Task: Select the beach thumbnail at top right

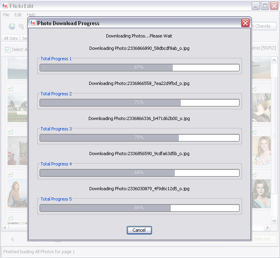Action: (261, 68)
